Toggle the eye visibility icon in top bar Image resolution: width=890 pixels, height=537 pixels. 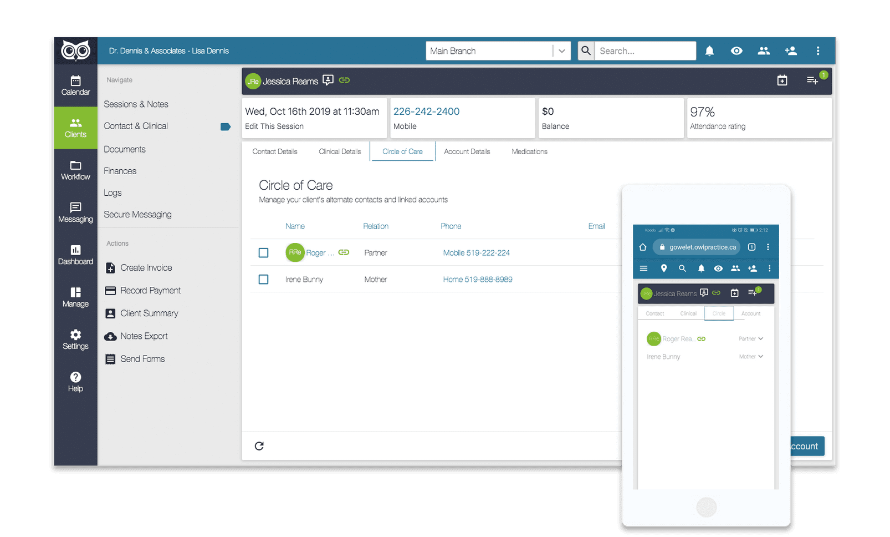[736, 50]
